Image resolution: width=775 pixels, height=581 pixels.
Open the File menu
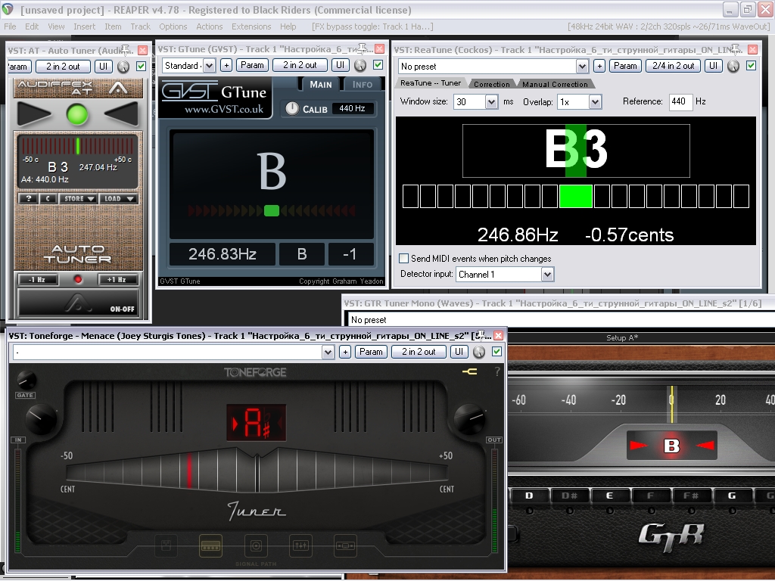(x=10, y=26)
